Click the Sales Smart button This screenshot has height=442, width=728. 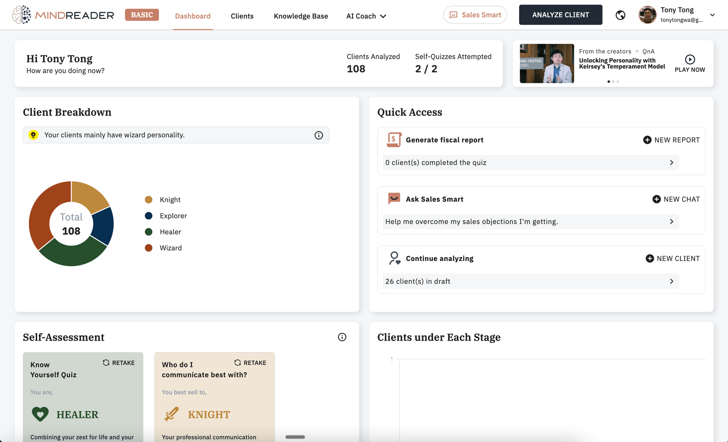click(x=475, y=15)
